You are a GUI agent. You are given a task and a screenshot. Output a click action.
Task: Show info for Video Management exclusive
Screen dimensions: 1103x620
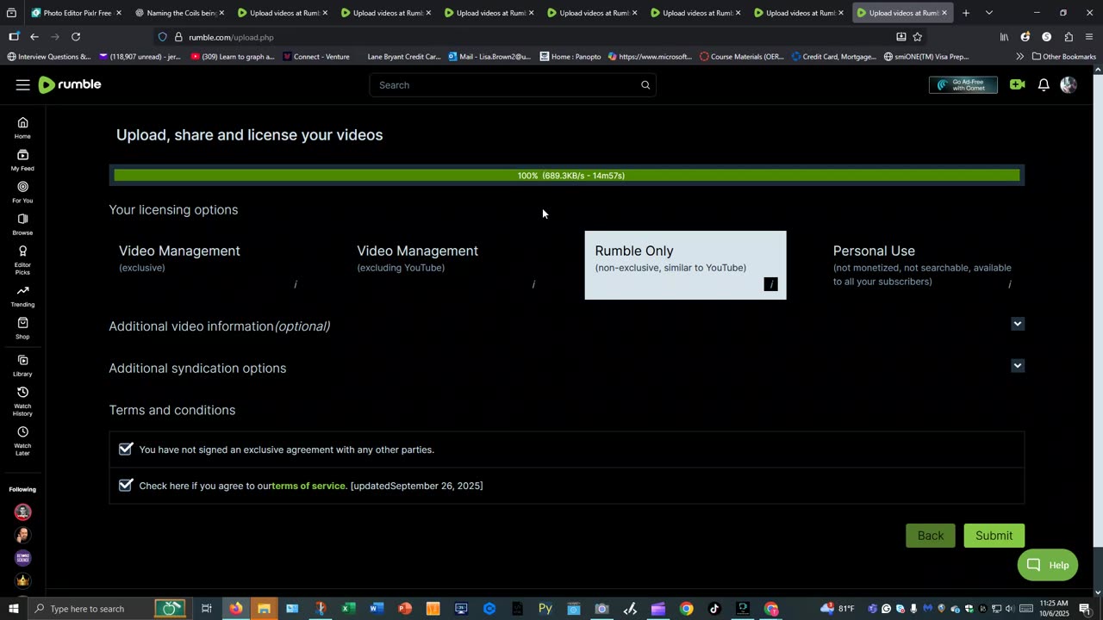point(296,284)
